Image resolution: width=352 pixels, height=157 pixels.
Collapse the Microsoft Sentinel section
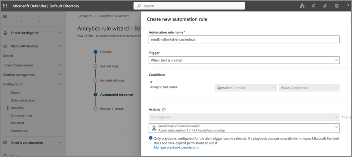coord(60,46)
